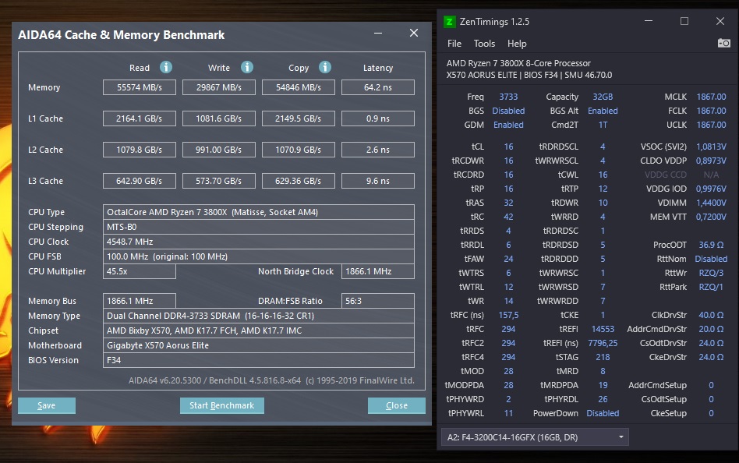Click the tREFI value 14553
The image size is (739, 463).
point(603,329)
